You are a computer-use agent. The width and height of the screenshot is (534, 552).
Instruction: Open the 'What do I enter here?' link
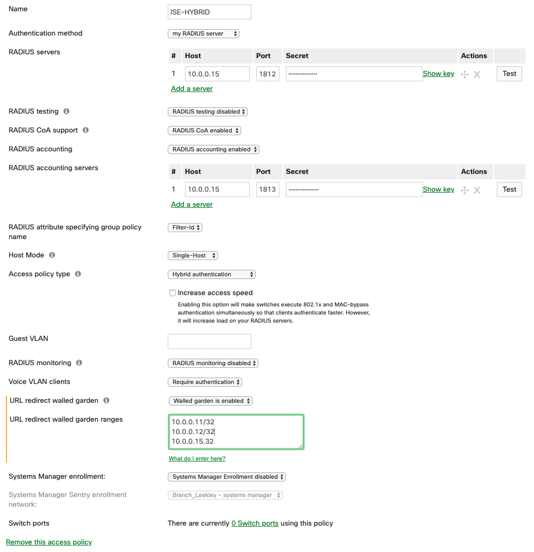[x=197, y=459]
